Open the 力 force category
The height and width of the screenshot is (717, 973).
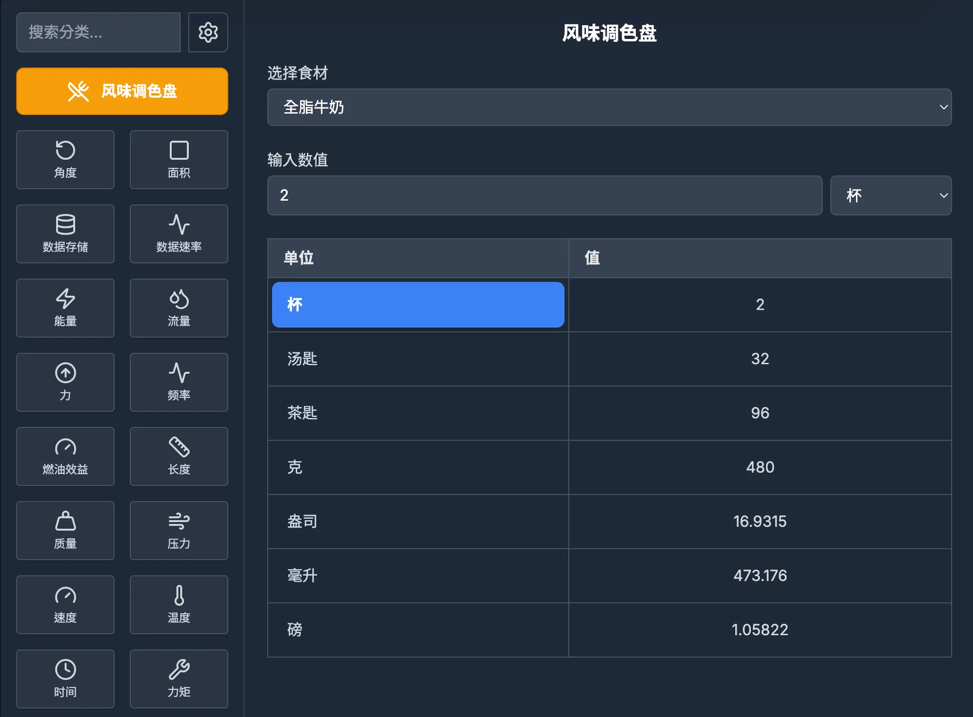click(x=65, y=382)
